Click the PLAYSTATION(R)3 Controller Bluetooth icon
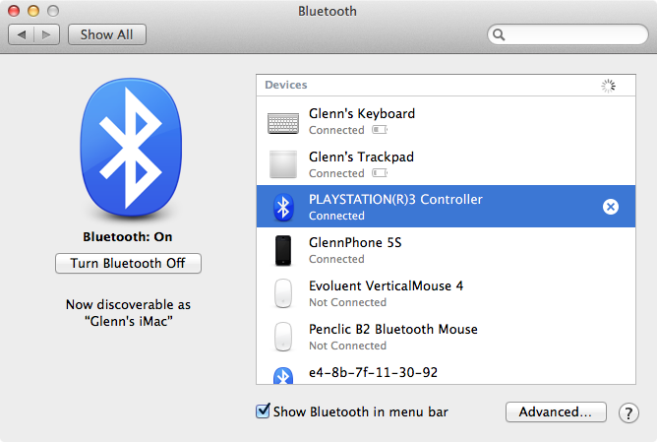The image size is (657, 442). [283, 207]
